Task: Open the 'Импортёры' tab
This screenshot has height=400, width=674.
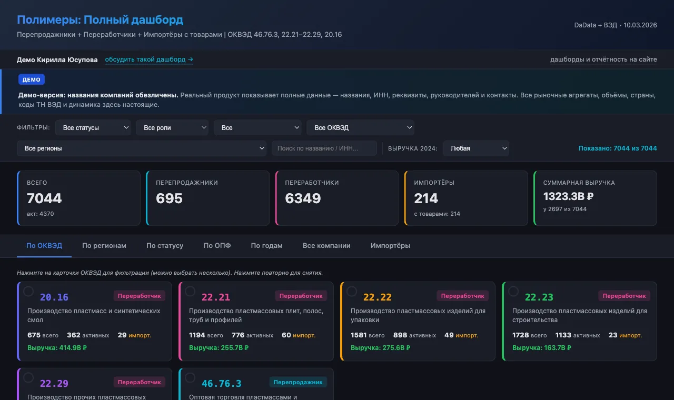Action: coord(390,246)
